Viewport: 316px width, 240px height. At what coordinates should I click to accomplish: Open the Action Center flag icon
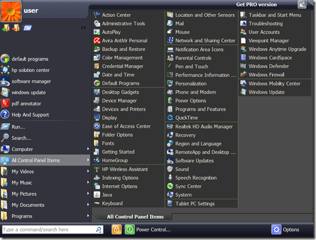[97, 15]
